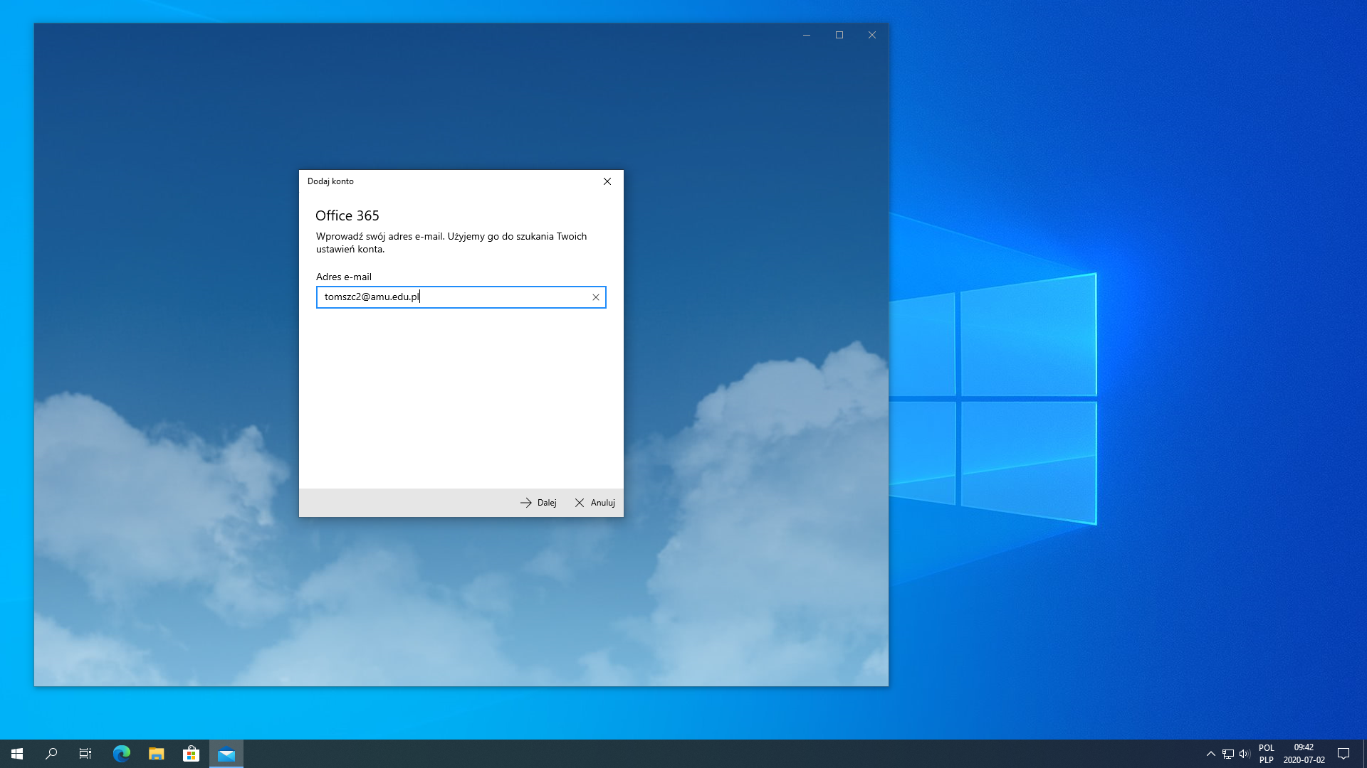Viewport: 1367px width, 768px height.
Task: Open File Explorer from taskbar
Action: pos(157,754)
